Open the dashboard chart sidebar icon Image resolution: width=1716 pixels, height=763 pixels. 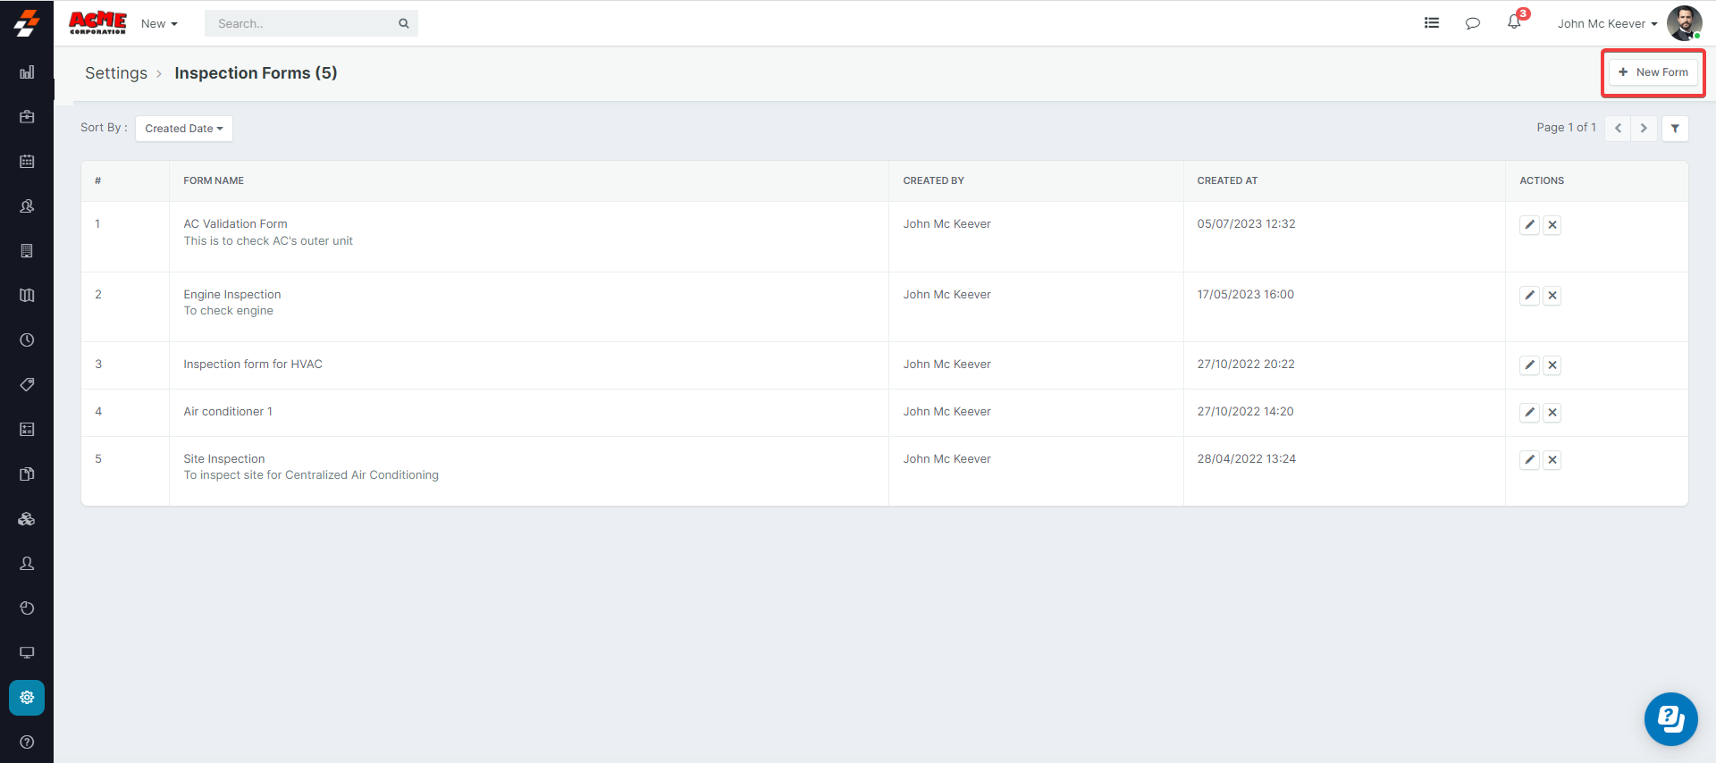[27, 72]
